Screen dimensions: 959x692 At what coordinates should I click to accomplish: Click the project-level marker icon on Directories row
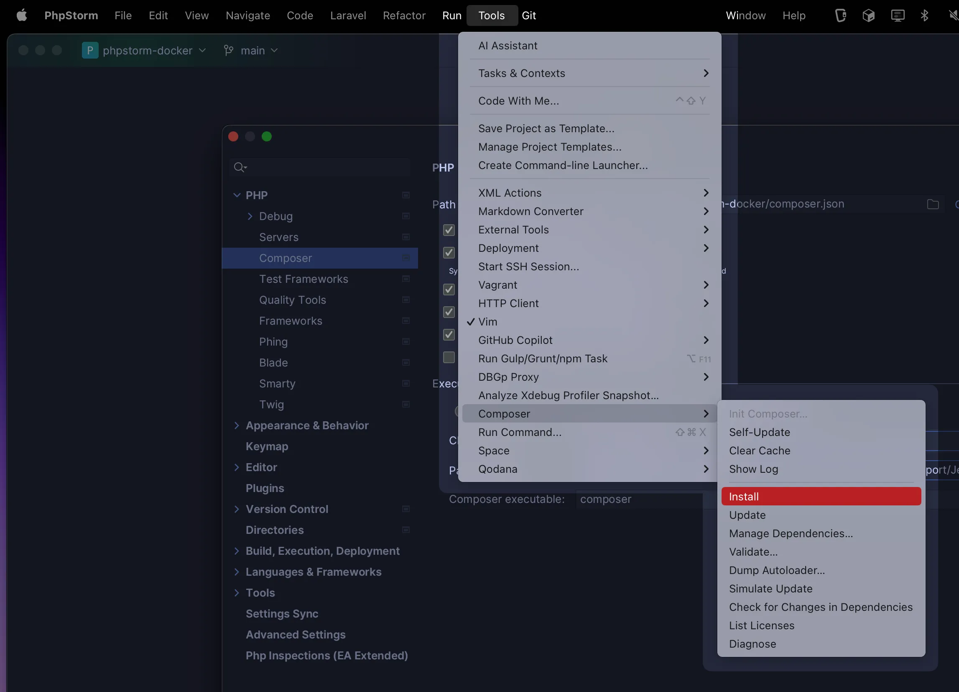click(406, 530)
